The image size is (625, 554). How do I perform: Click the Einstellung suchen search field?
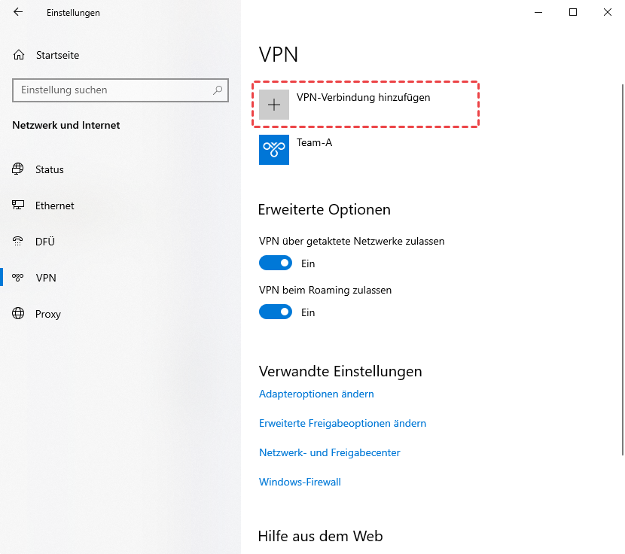click(x=113, y=90)
